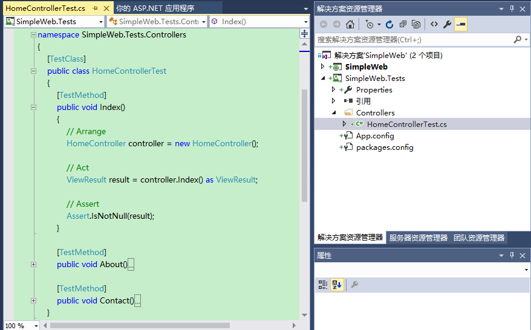Click the Collapse All icon in Solution Explorer
The width and height of the screenshot is (531, 330).
402,25
